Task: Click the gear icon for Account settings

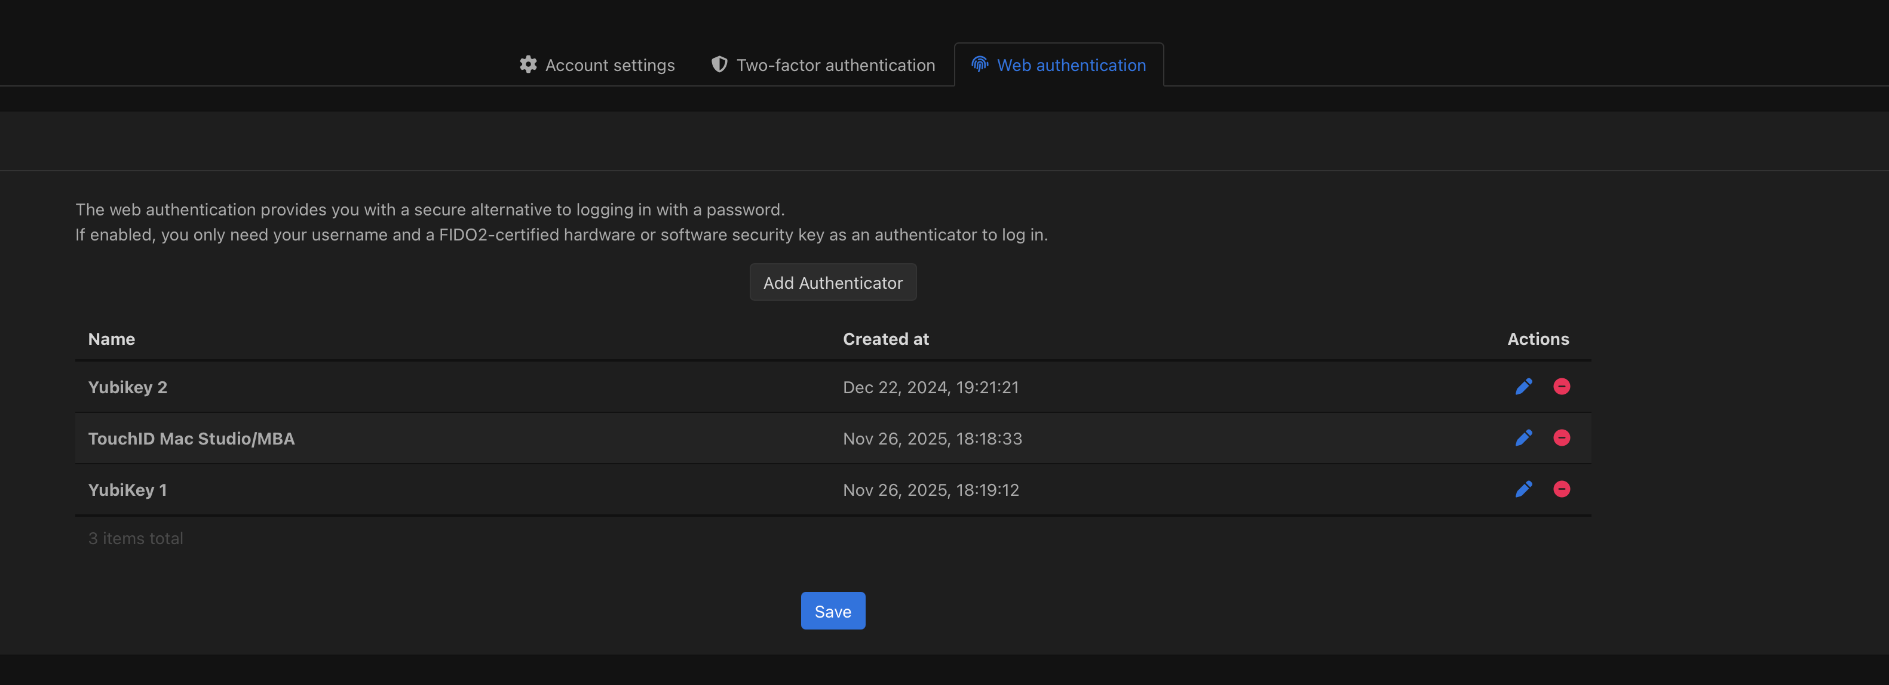Action: (x=528, y=64)
